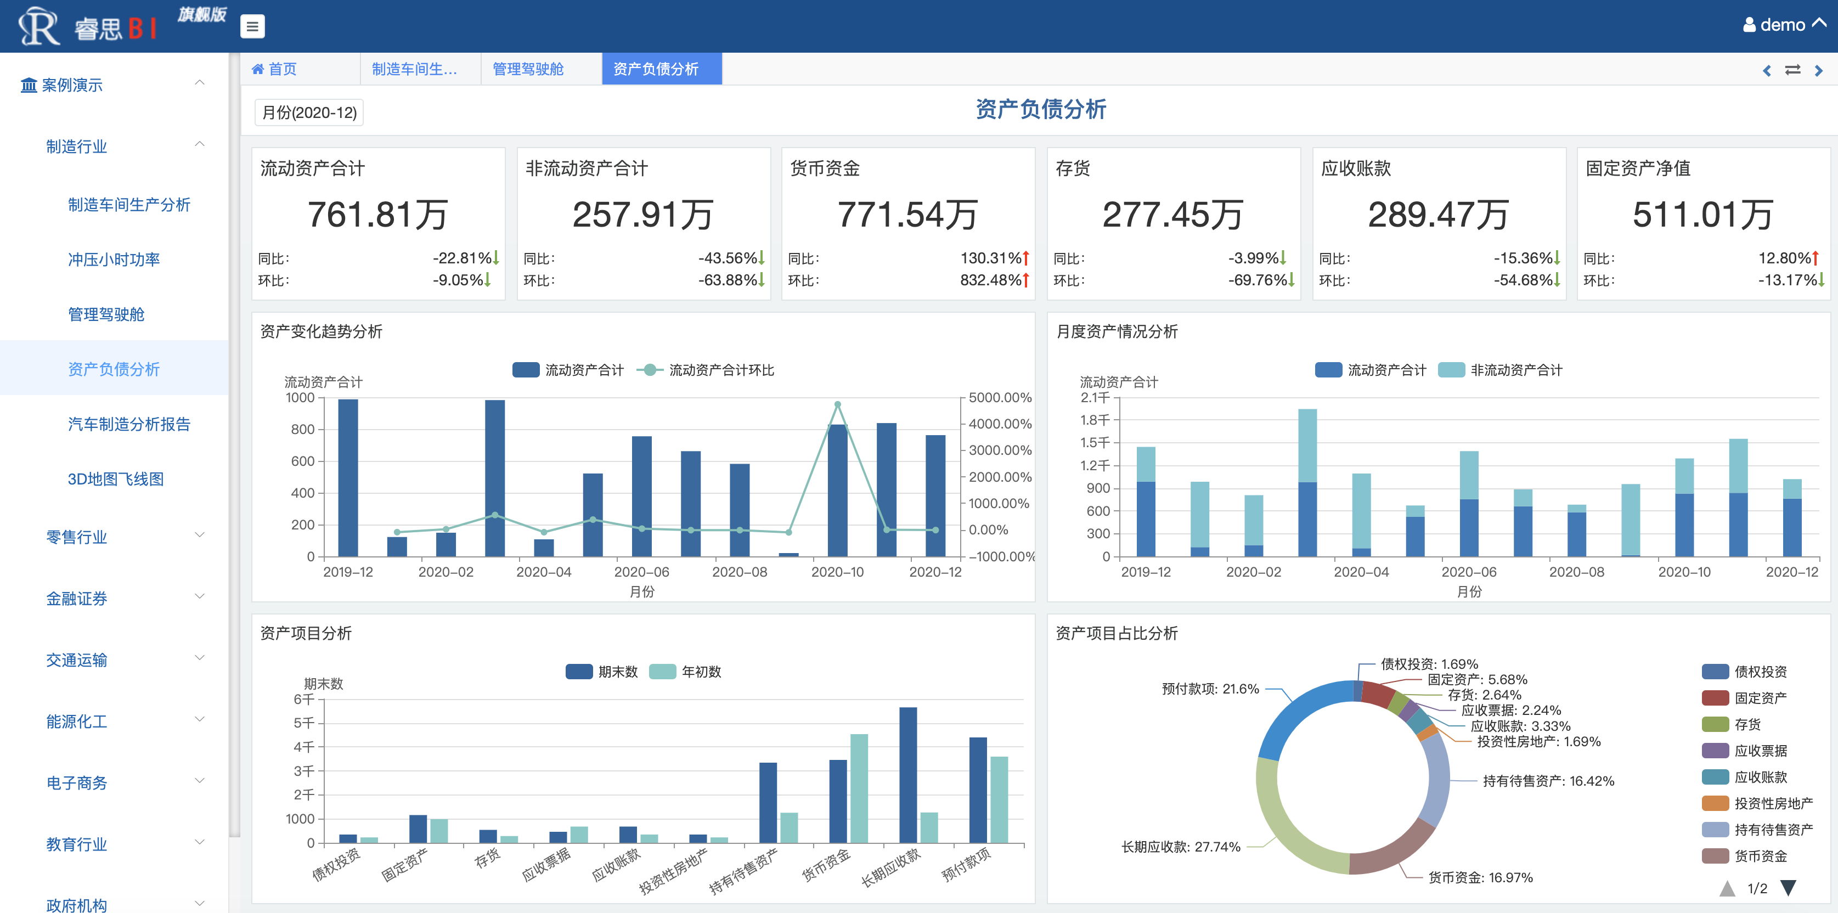
Task: Switch to the 管理驾驶舱 tab
Action: [542, 69]
